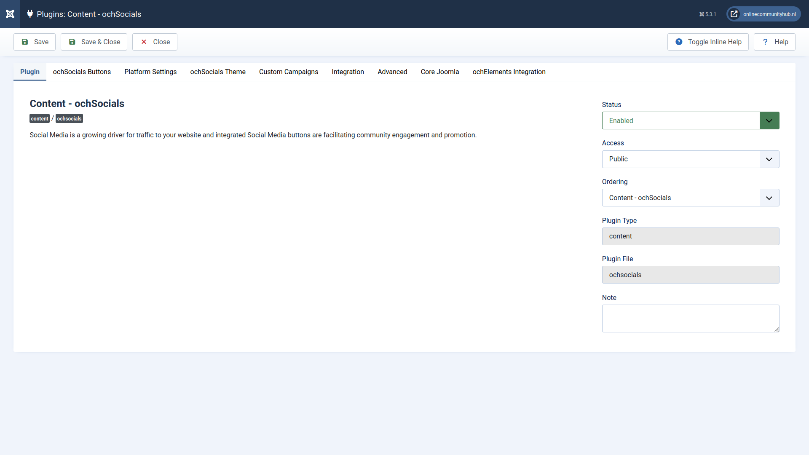Click the floppy disk icon on Save

25,42
